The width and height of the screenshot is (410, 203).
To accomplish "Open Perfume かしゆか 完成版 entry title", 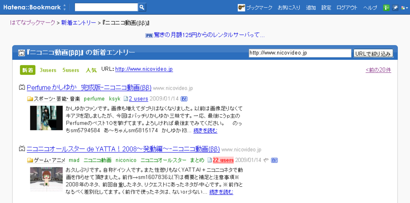I will point(89,88).
